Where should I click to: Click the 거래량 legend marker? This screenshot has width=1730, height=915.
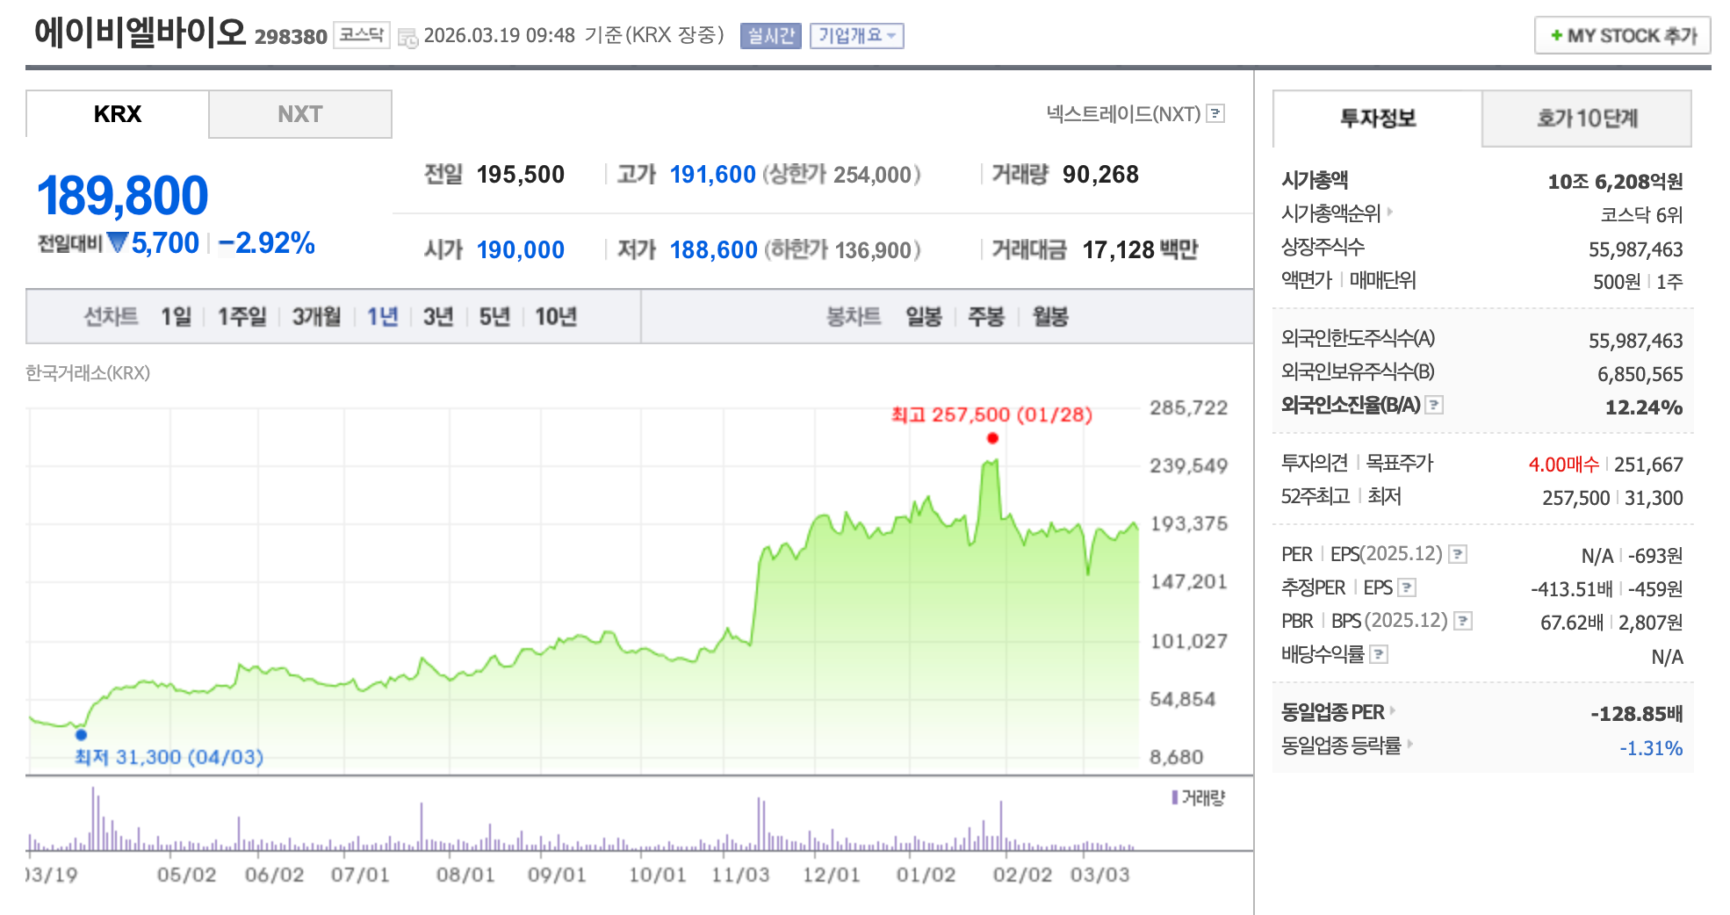pyautogui.click(x=1175, y=797)
